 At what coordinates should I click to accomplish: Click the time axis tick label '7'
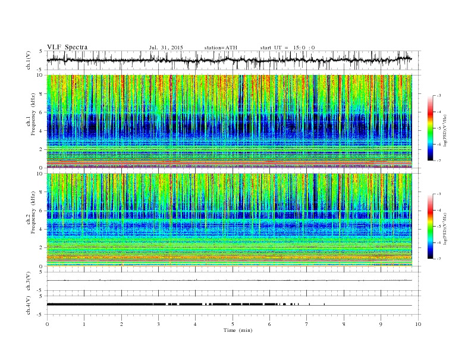coord(307,324)
